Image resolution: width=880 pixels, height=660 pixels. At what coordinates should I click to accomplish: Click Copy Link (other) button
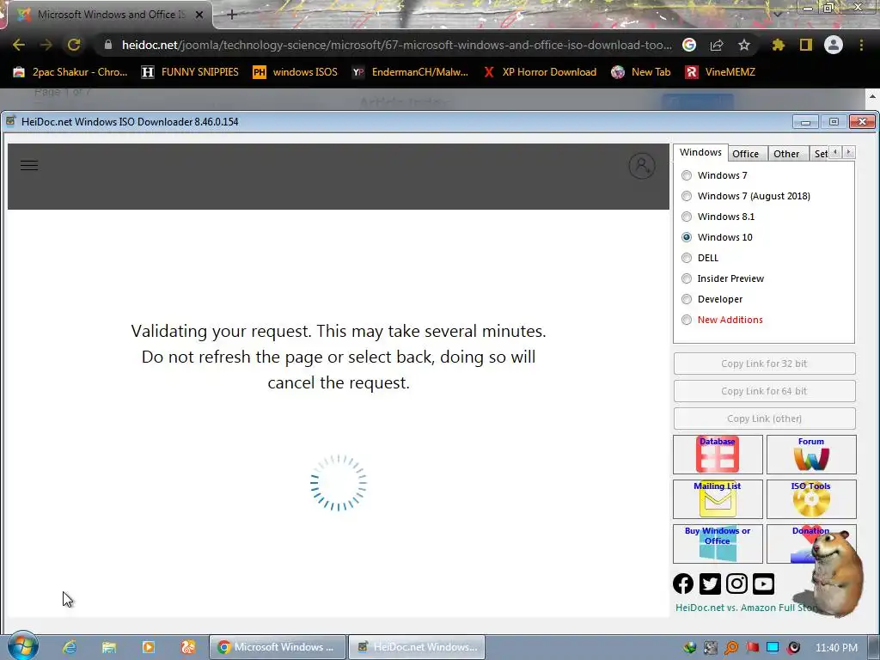[x=764, y=419]
